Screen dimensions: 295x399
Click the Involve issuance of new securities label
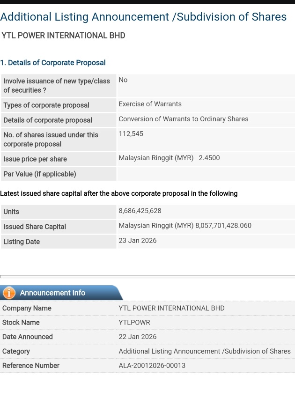57,86
